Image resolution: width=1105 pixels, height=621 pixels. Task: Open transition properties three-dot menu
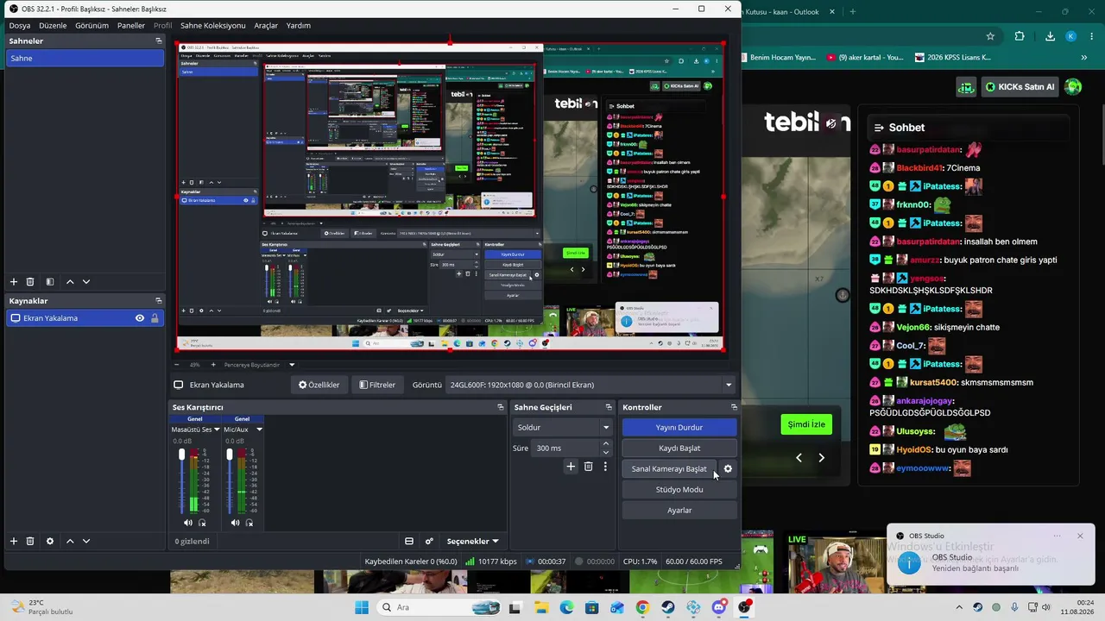605,467
